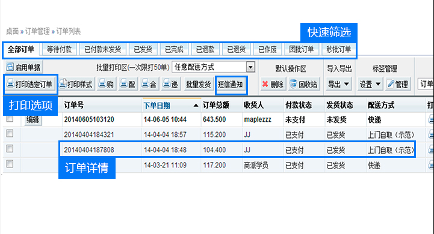The image size is (434, 234).
Task: Click total amount 643.500
Action: point(214,120)
